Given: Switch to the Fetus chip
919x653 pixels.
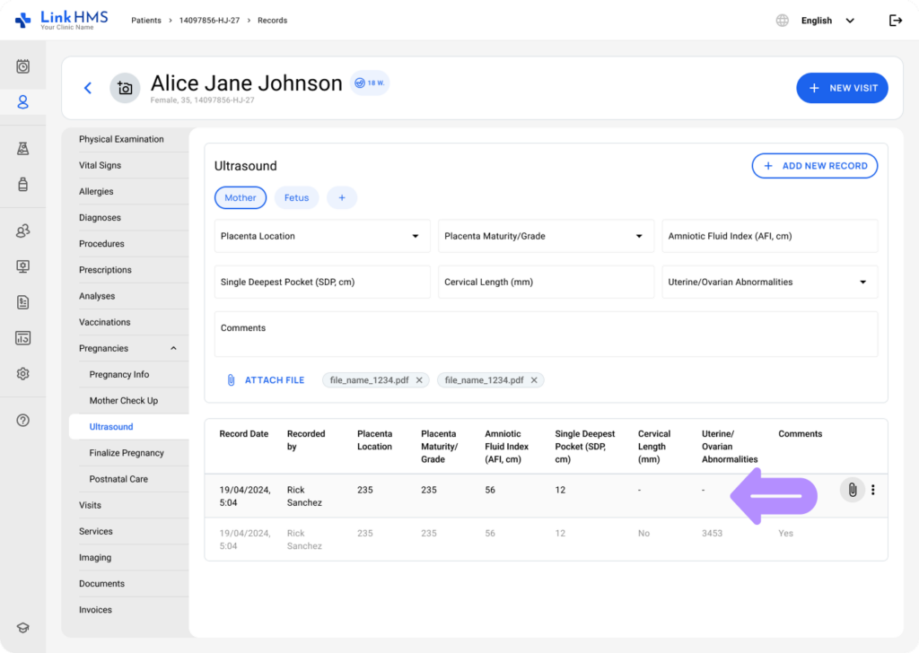Looking at the screenshot, I should 296,197.
